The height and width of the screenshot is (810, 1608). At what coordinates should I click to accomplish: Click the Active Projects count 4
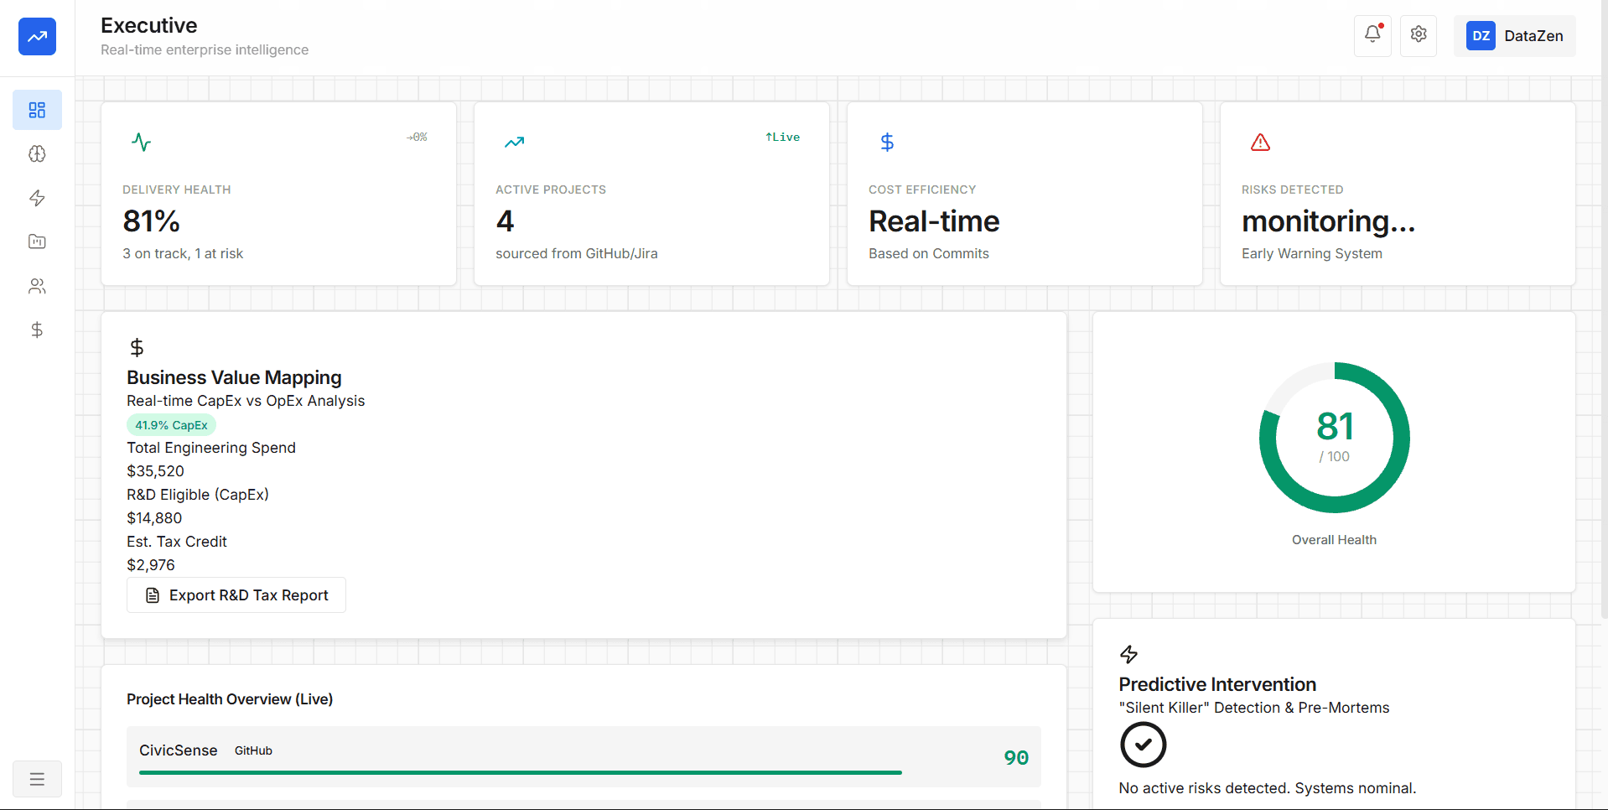click(505, 221)
